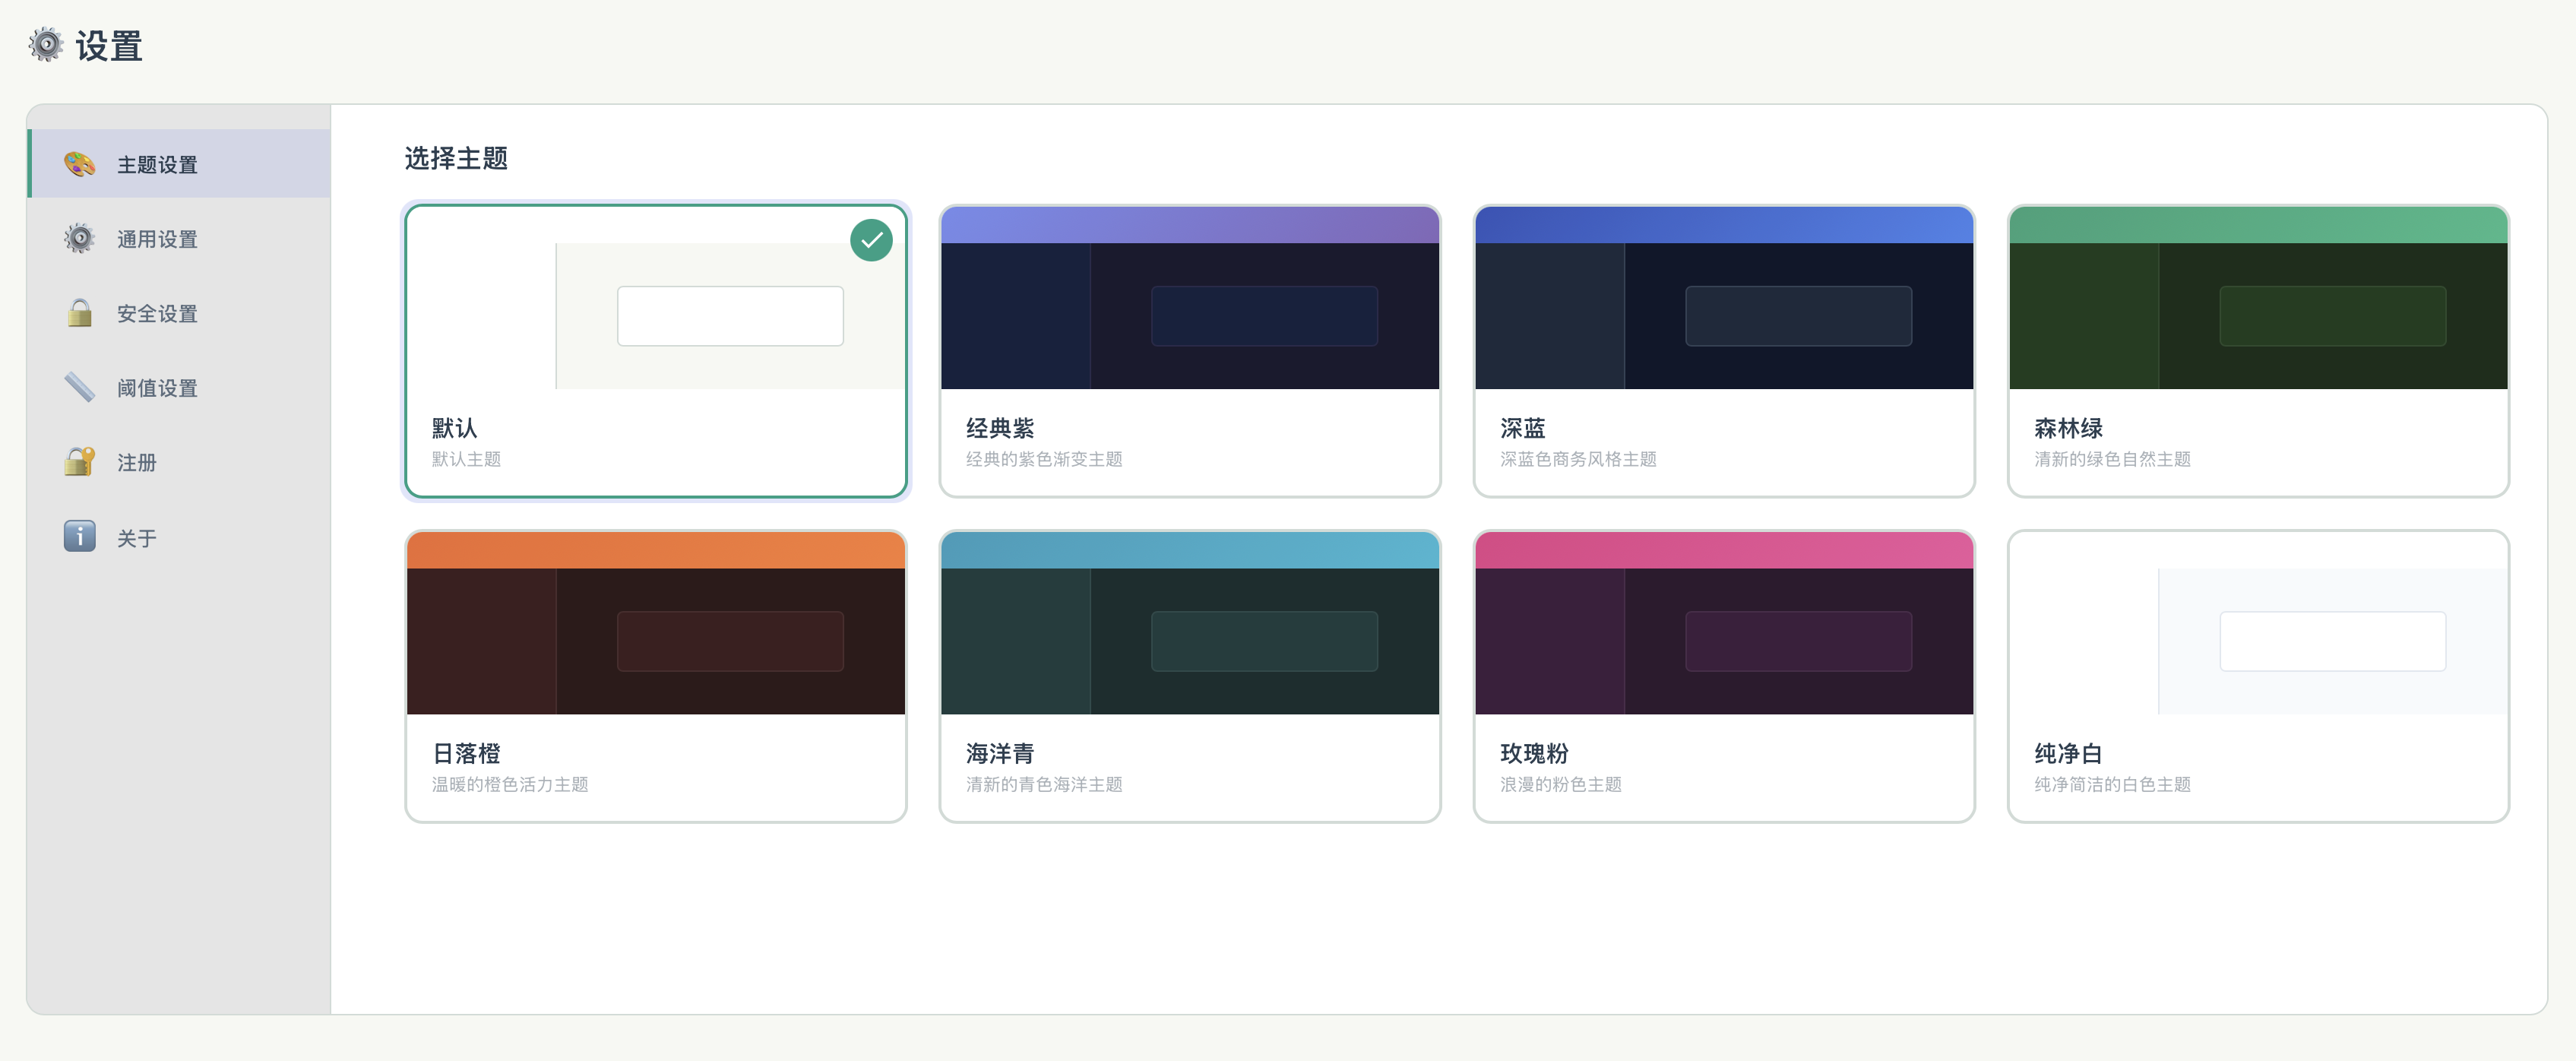Click the 日落橙 theme name
2576x1061 pixels.
[466, 753]
